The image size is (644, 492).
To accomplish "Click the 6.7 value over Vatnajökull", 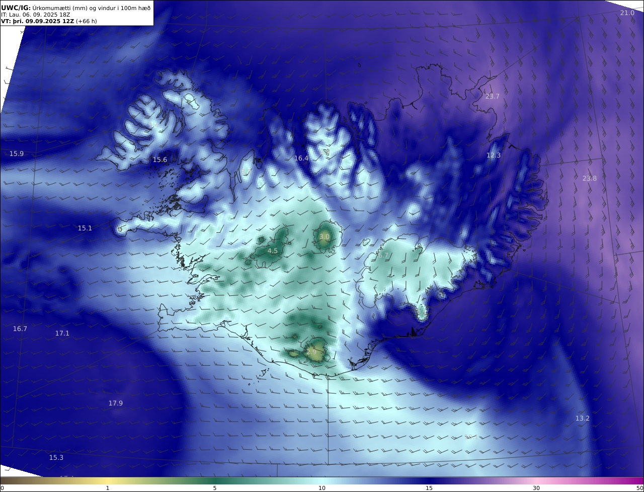I will pos(383,255).
